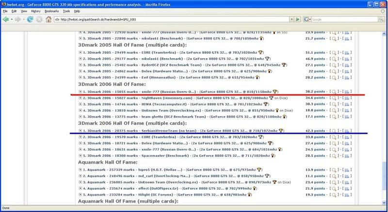
Task: Open the Help menu
Action: (x=77, y=11)
